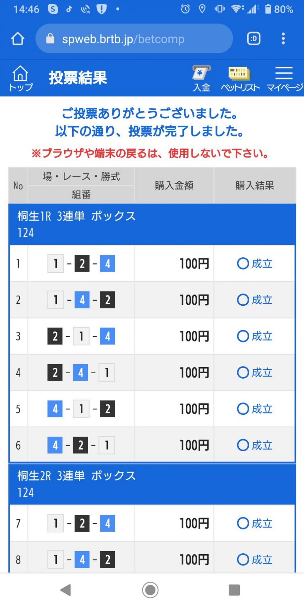
Task: Tap the 100円 amount in row 4
Action: [194, 373]
